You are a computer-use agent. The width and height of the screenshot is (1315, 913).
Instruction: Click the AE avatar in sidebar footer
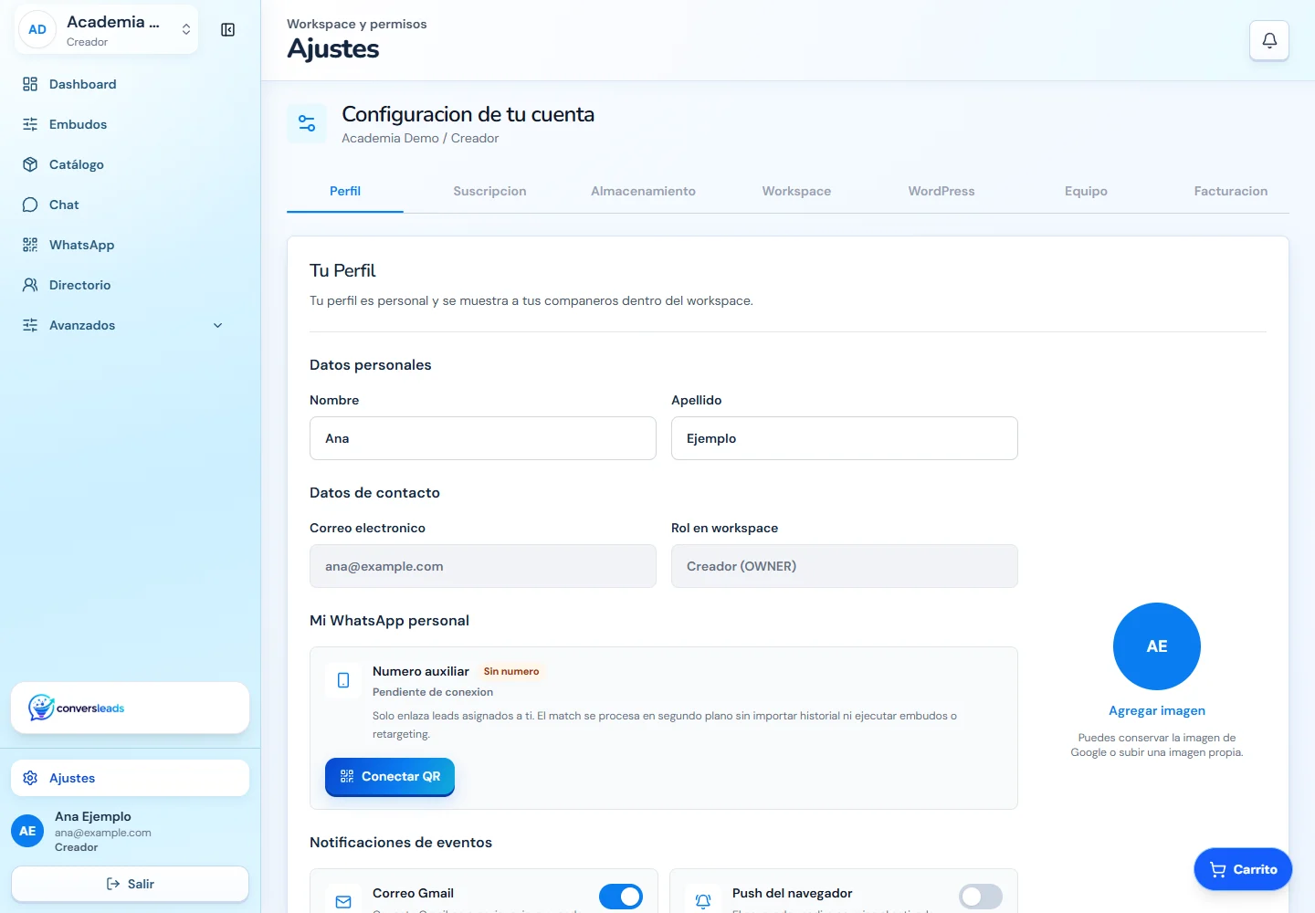27,831
